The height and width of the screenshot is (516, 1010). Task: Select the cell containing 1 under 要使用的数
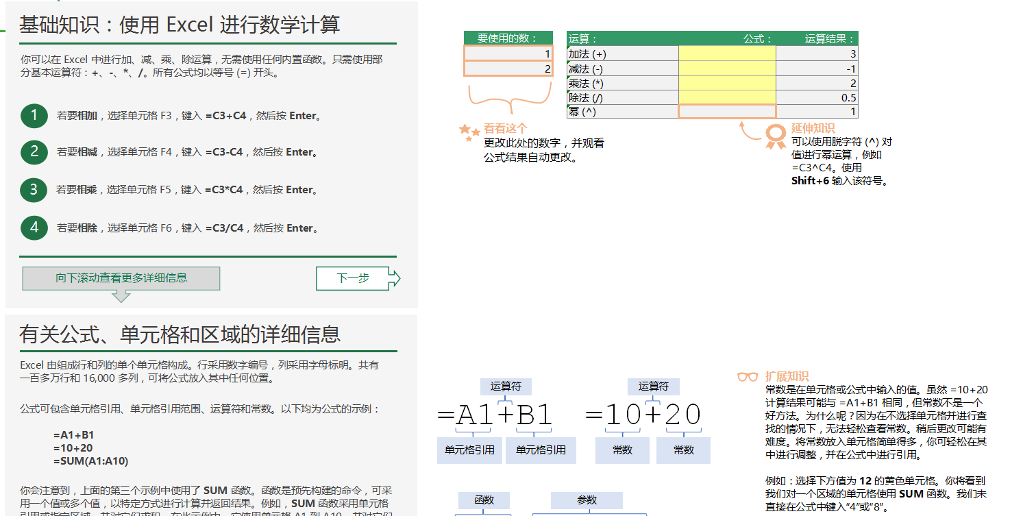tap(508, 53)
